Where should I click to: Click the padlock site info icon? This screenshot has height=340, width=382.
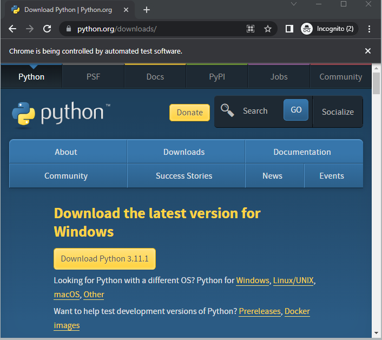(69, 29)
